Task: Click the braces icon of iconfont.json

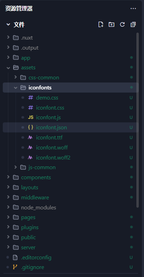Action: 31,127
